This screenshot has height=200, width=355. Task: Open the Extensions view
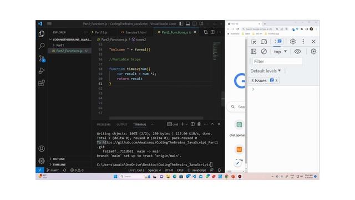tap(42, 83)
